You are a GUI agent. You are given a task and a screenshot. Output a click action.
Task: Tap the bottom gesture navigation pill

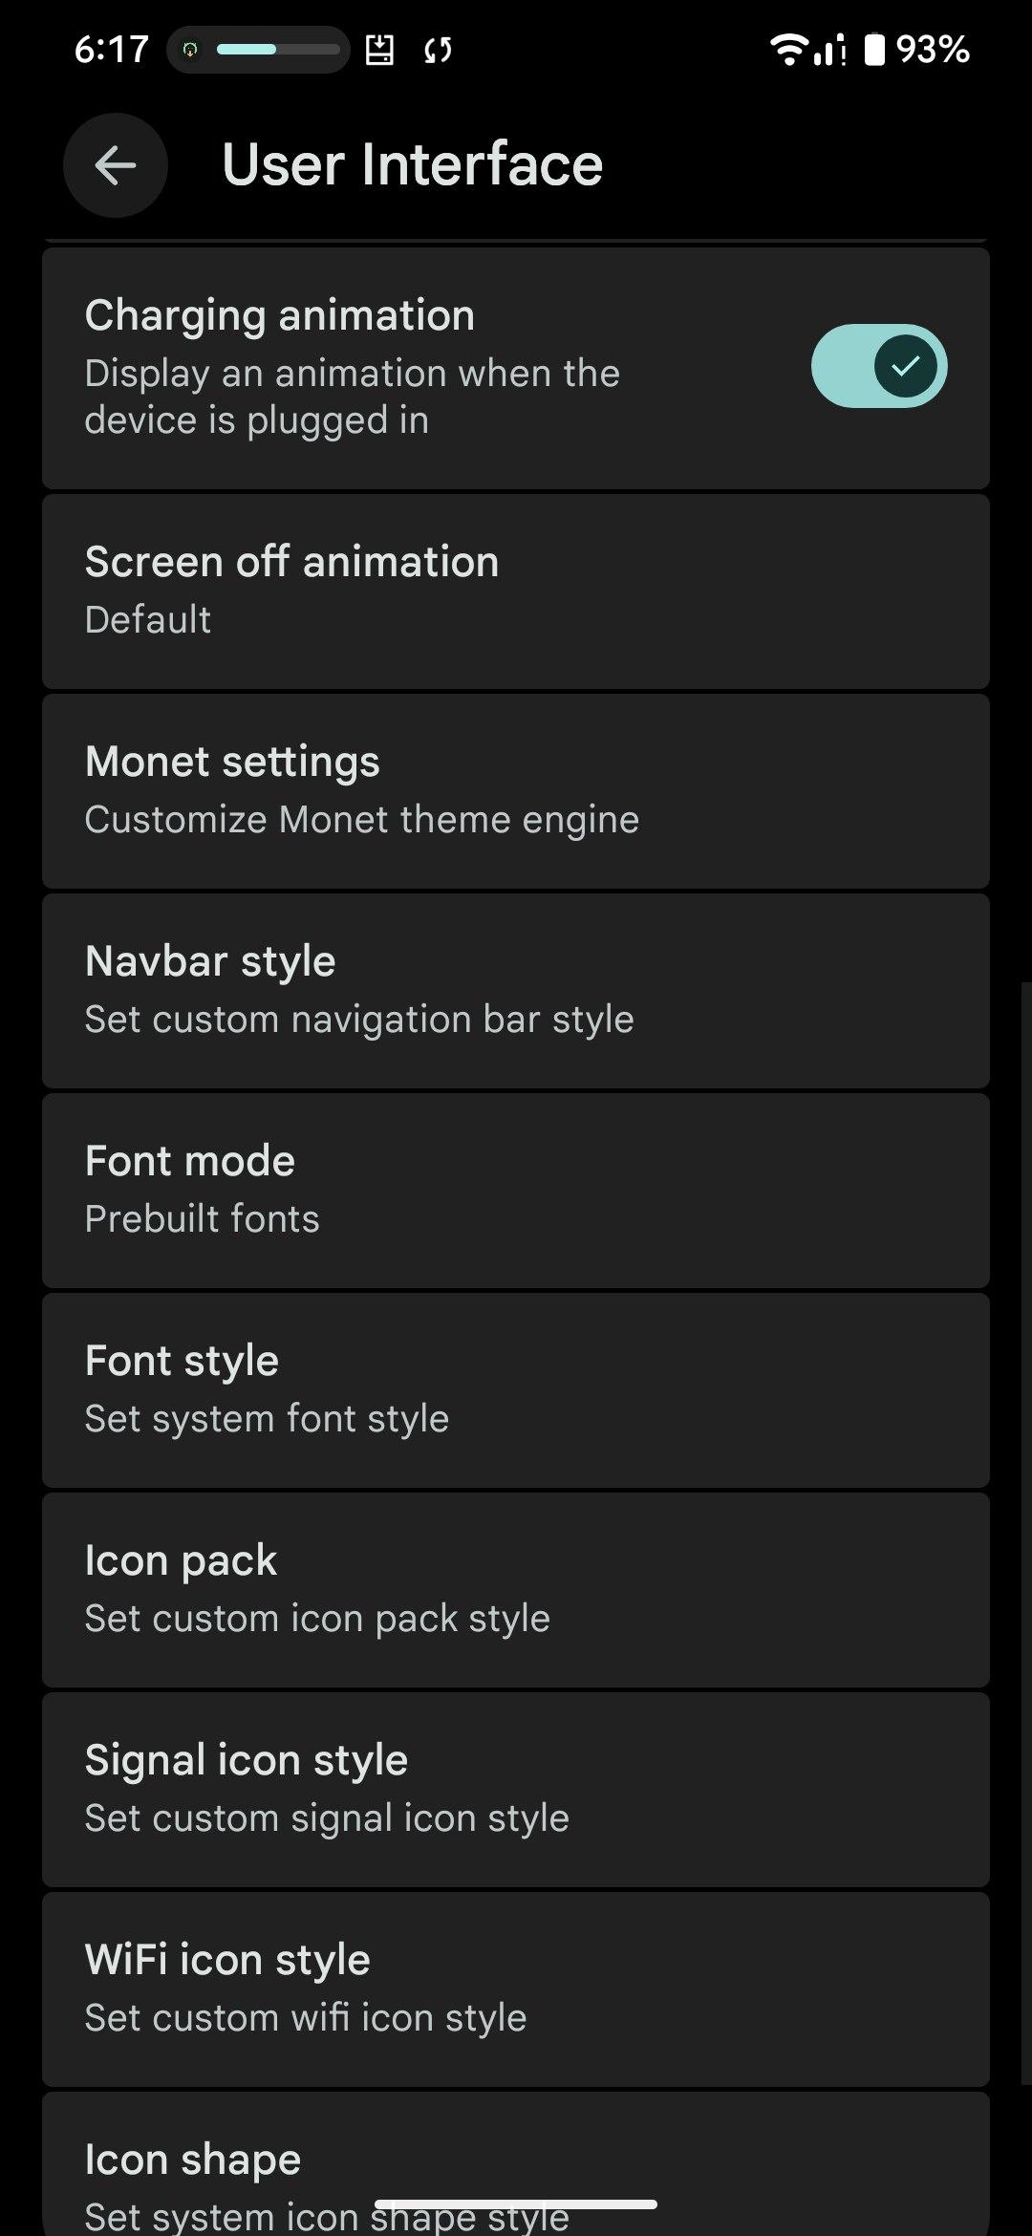coord(516,2204)
